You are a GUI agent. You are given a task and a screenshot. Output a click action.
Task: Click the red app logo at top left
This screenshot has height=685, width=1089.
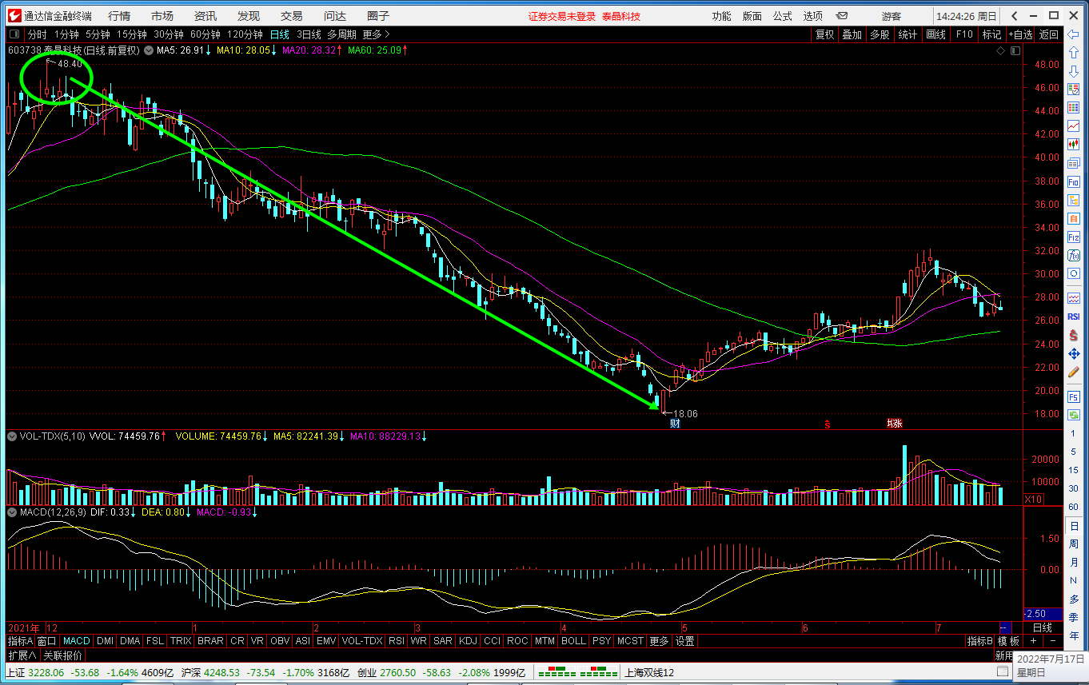pos(13,16)
